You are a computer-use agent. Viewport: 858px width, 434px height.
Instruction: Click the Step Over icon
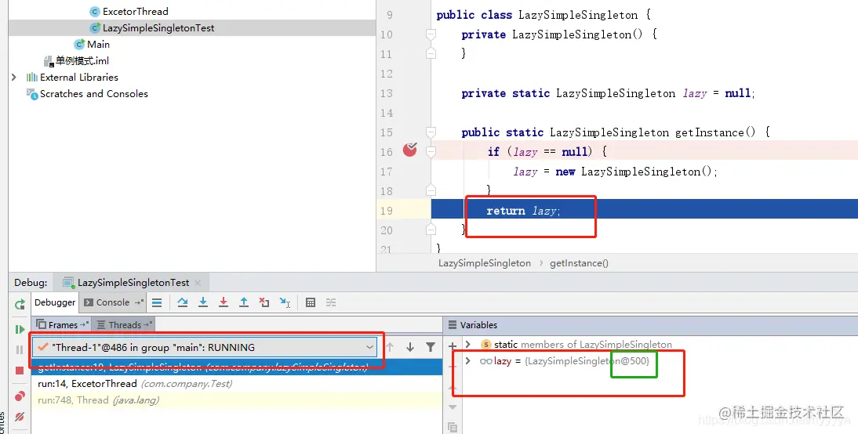coord(183,302)
